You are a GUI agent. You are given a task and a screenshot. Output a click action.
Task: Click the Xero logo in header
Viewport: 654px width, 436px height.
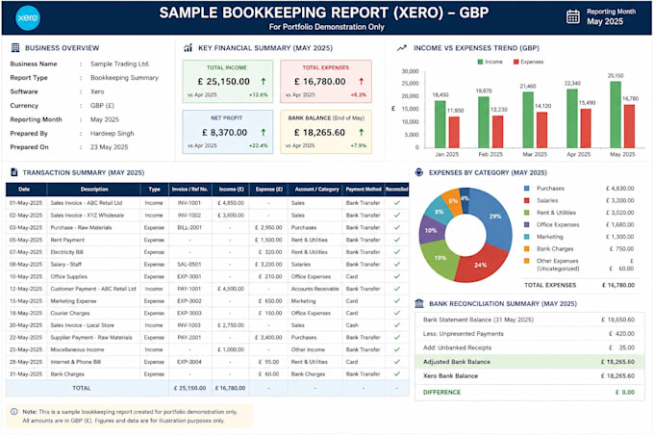pyautogui.click(x=28, y=18)
